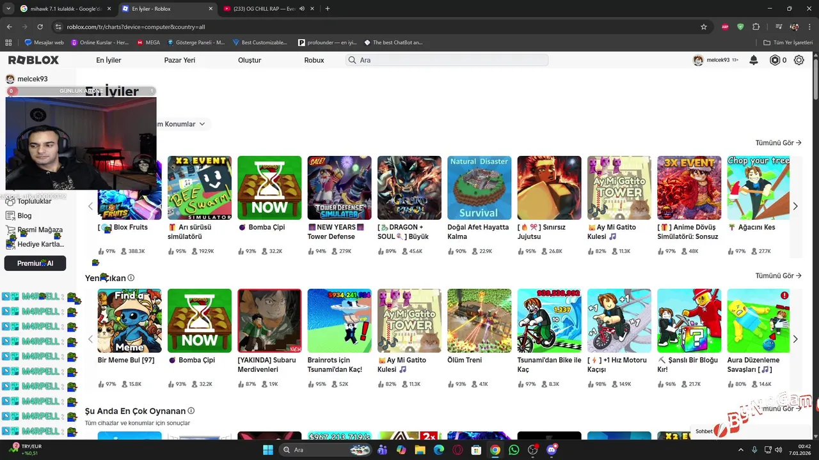
Task: Show the Yeni Çıkan info icon
Action: coord(131,278)
